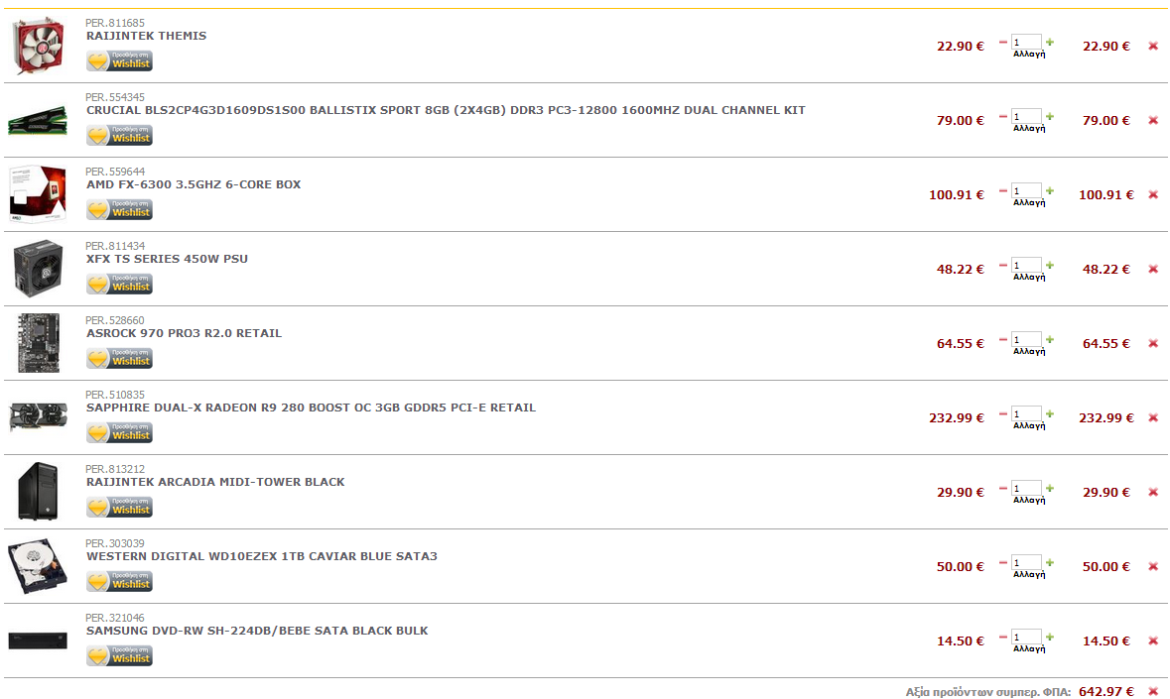
Task: Open RAIJINTEK THEMIS product link
Action: [x=146, y=36]
